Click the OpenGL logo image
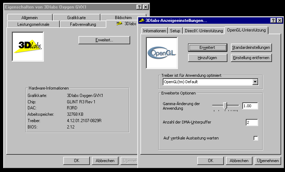The height and width of the screenshot is (172, 285). (162, 53)
